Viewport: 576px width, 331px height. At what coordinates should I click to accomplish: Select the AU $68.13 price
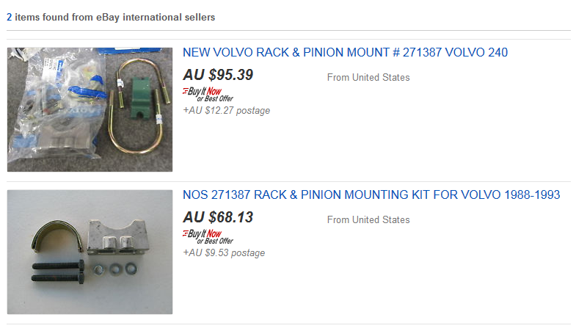pos(218,217)
